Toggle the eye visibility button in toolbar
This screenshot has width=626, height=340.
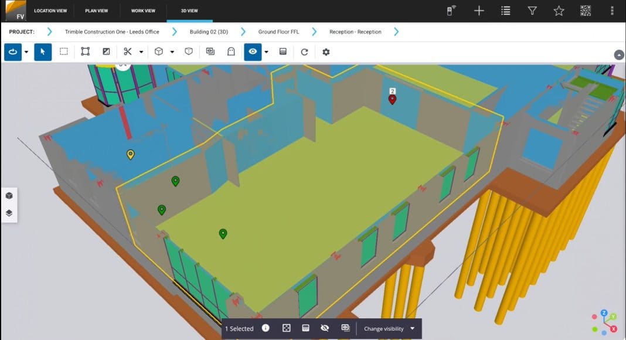click(x=253, y=52)
